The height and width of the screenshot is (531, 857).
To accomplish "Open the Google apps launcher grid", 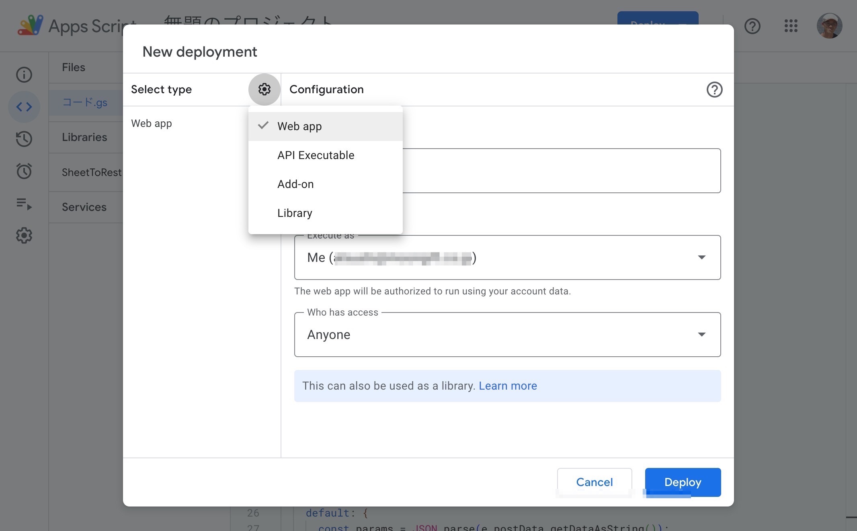I will [x=790, y=26].
